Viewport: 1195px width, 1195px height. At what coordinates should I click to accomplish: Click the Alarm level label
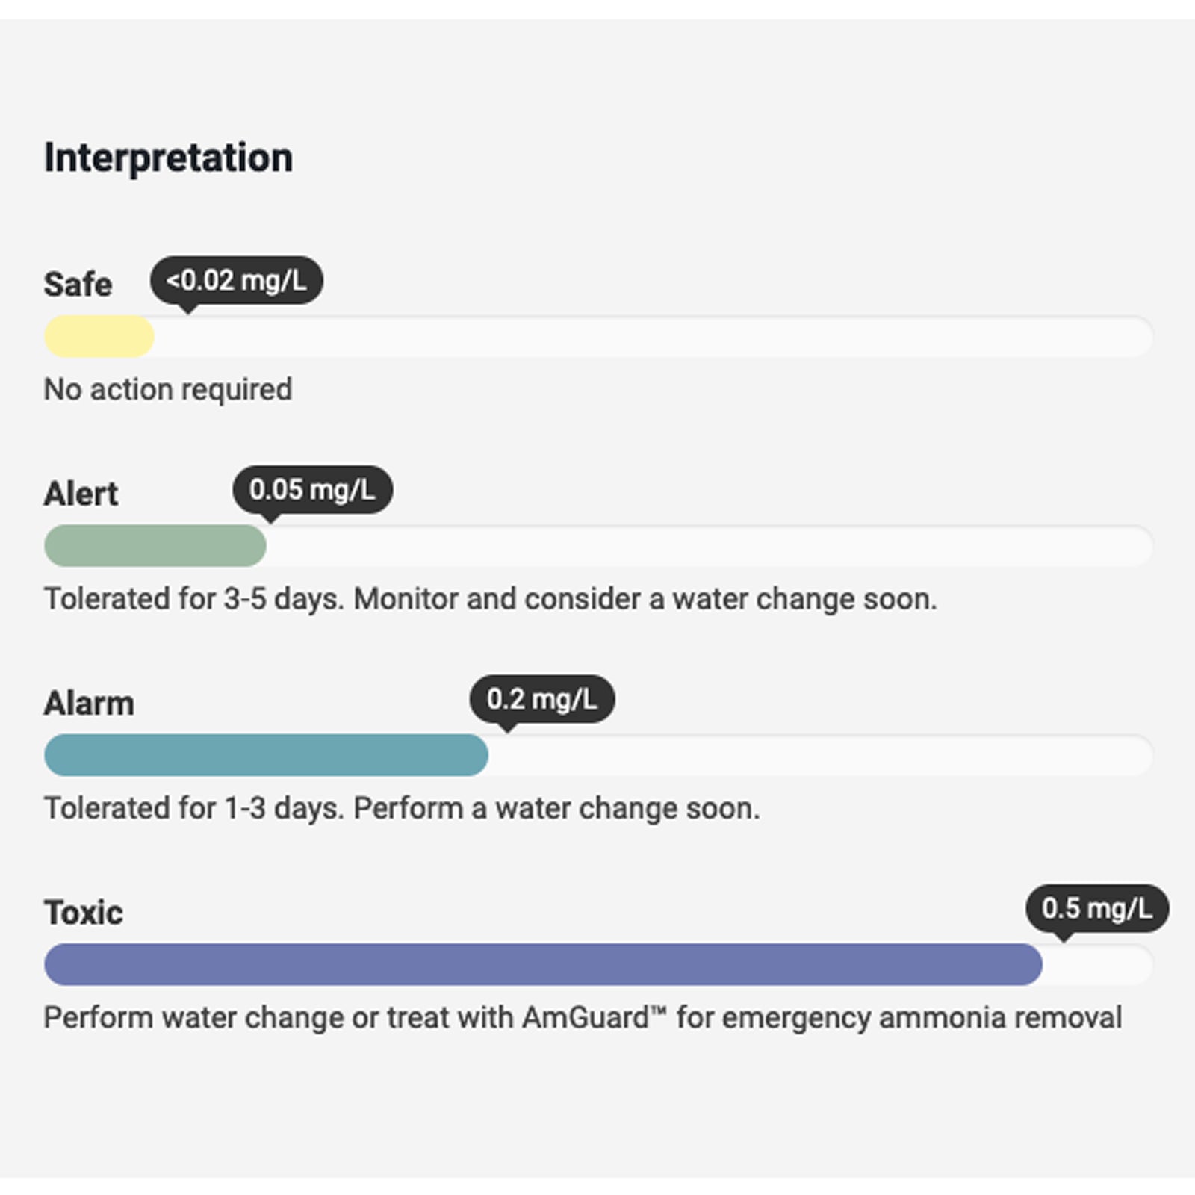[x=89, y=704]
